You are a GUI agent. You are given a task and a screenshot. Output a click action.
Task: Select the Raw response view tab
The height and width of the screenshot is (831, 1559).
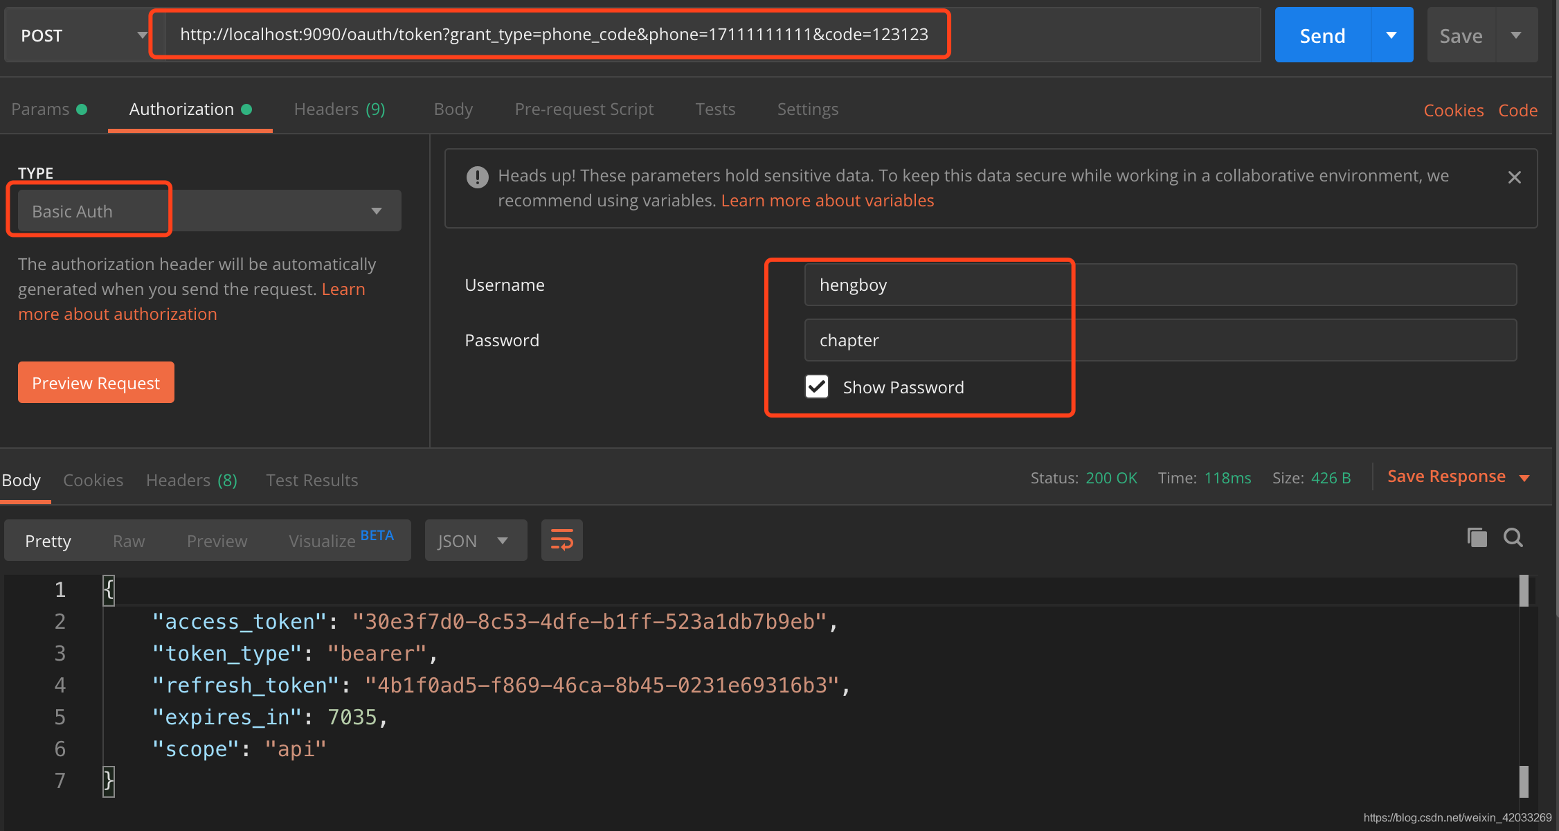click(129, 539)
